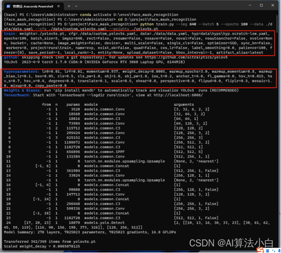Image resolution: width=281 pixels, height=253 pixels.
Task: Click from value '[-1, 6]' in row 12
Action: coord(43,166)
